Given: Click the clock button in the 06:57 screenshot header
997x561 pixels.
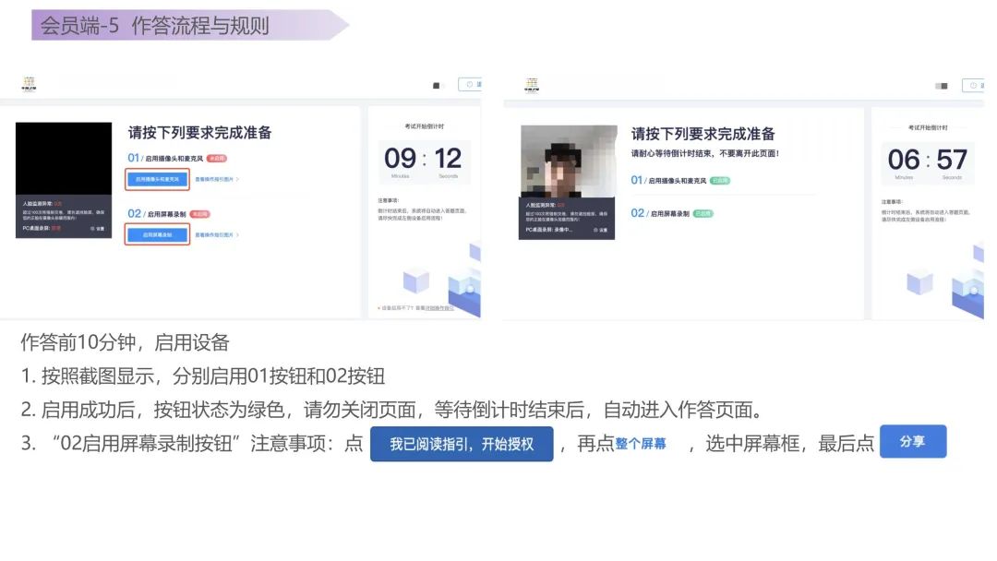Looking at the screenshot, I should [x=973, y=85].
